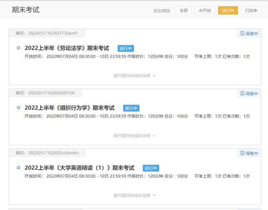Filter exams by 全部 status
268x210 pixels.
coord(184,11)
